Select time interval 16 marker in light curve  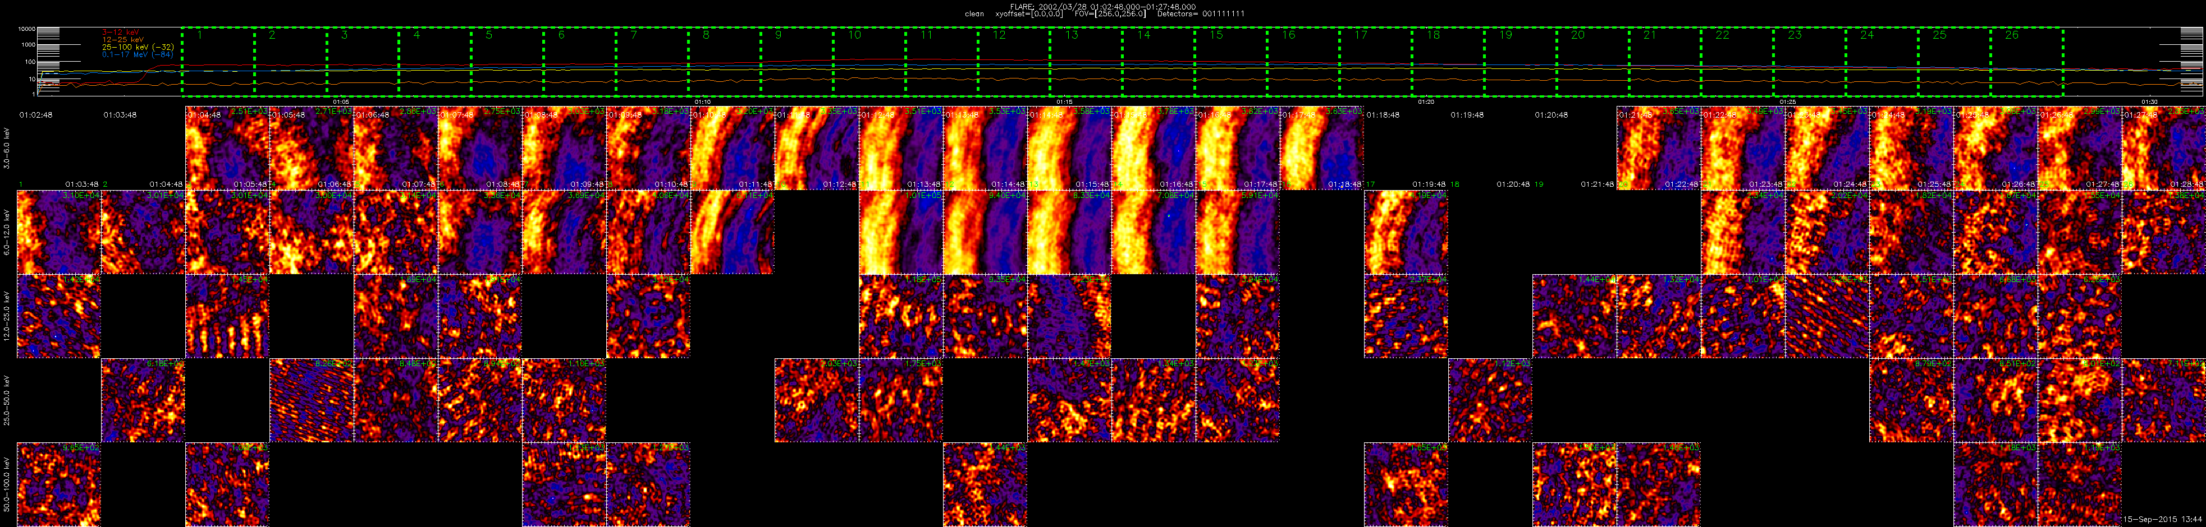[x=1289, y=35]
